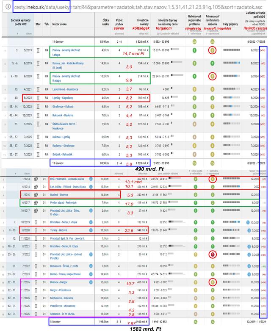This screenshot has width=271, height=331.
Task: Click preparation phases bar in Košice, Juh row
Action: pos(232,63)
